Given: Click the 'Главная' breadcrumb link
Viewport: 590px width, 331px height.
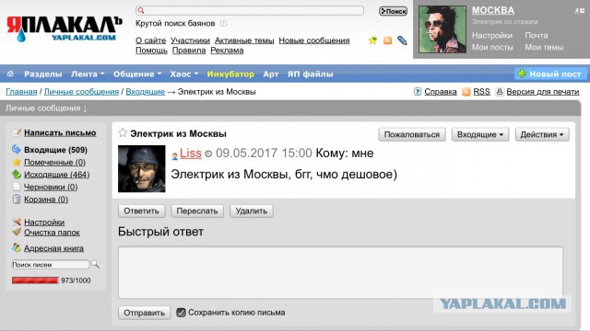Looking at the screenshot, I should [21, 92].
